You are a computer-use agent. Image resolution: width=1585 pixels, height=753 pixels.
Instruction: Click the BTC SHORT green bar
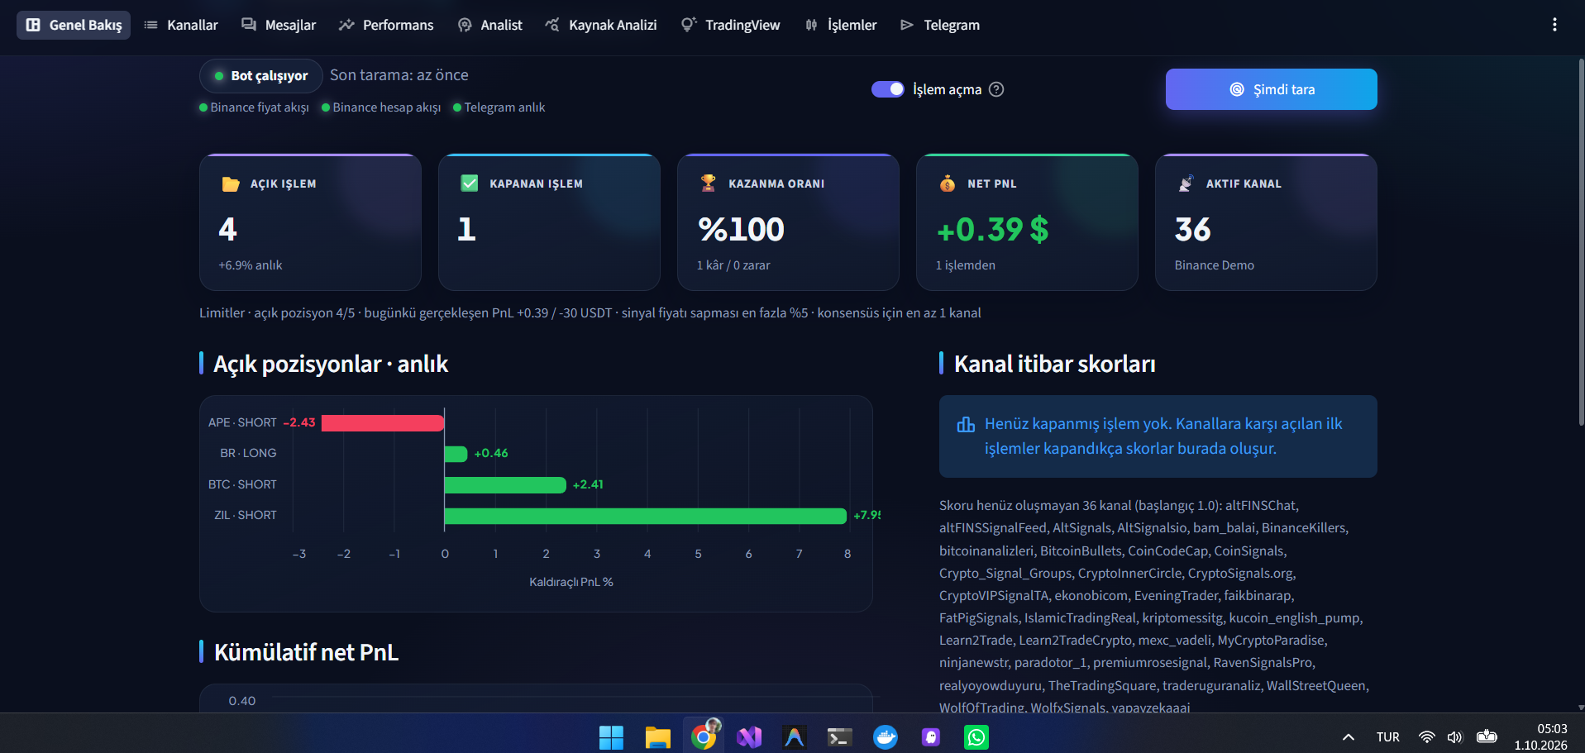(x=505, y=484)
